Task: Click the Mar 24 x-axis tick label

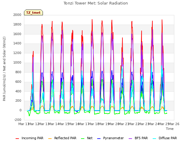Action: [x=154, y=124]
